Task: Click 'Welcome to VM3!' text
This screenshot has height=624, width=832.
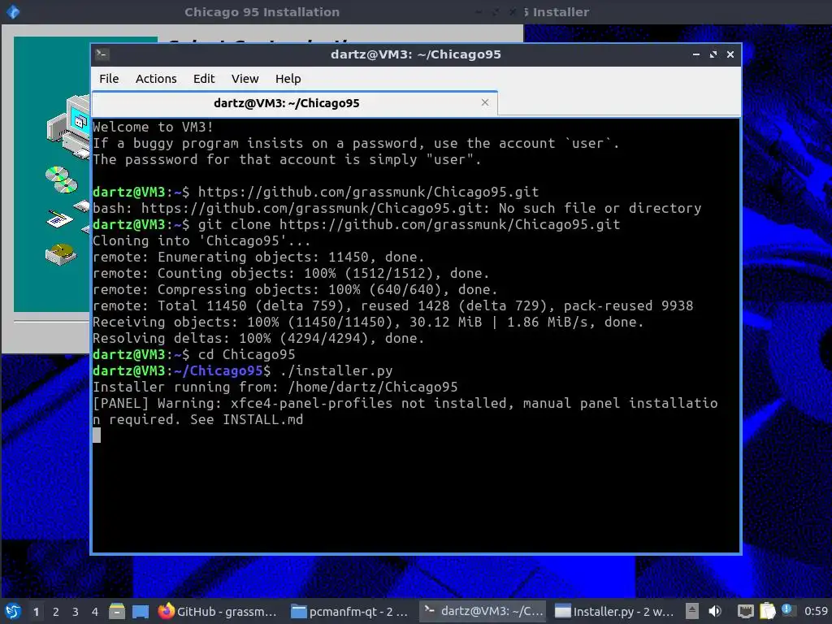Action: (x=153, y=127)
